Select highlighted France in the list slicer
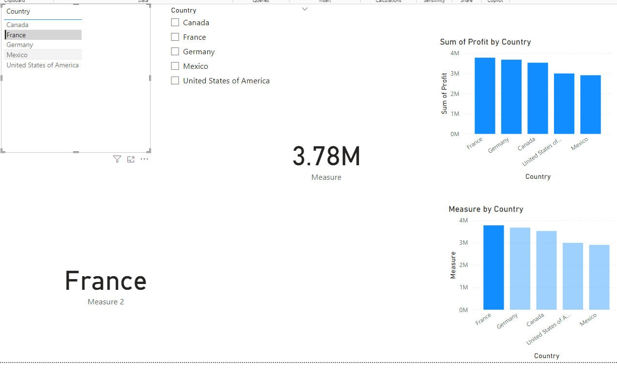Image resolution: width=617 pixels, height=378 pixels. click(x=43, y=35)
